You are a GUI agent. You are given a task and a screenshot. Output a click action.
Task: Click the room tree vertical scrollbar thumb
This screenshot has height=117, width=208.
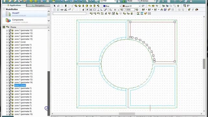pyautogui.click(x=49, y=93)
